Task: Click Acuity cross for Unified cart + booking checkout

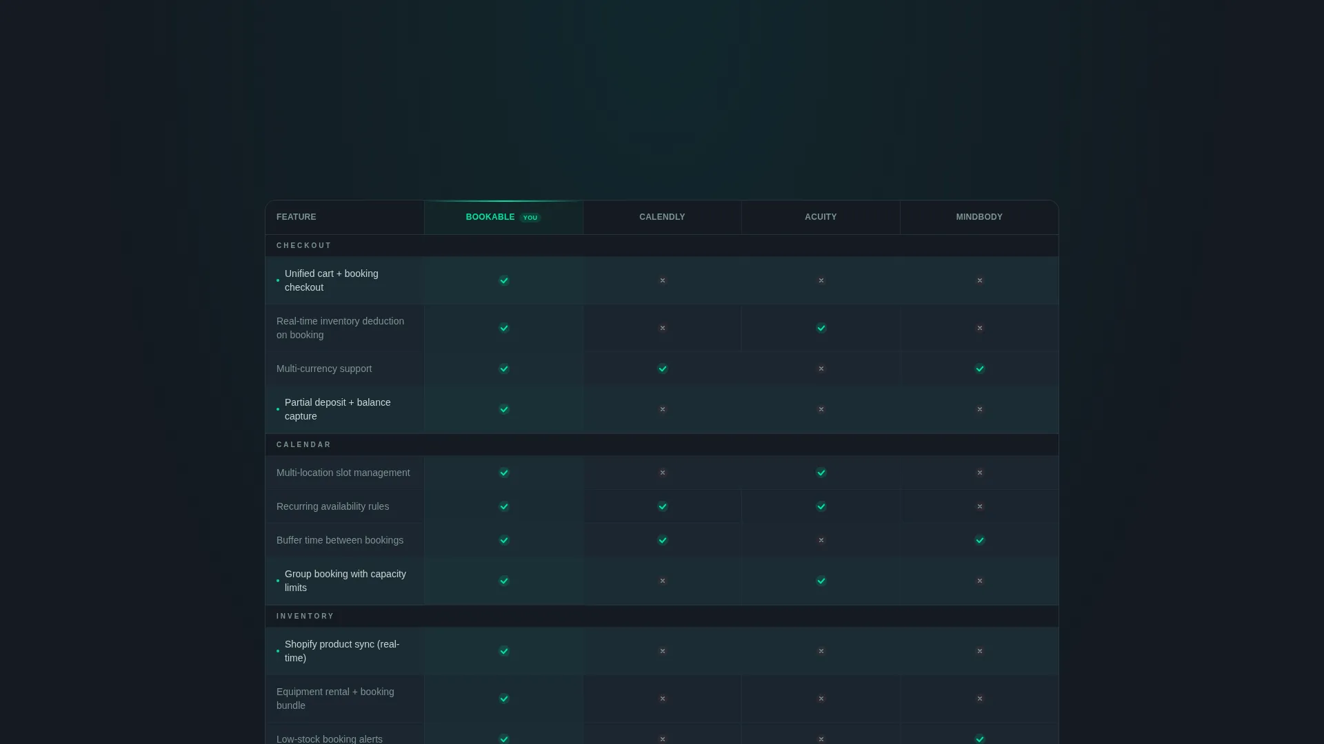Action: pos(821,280)
